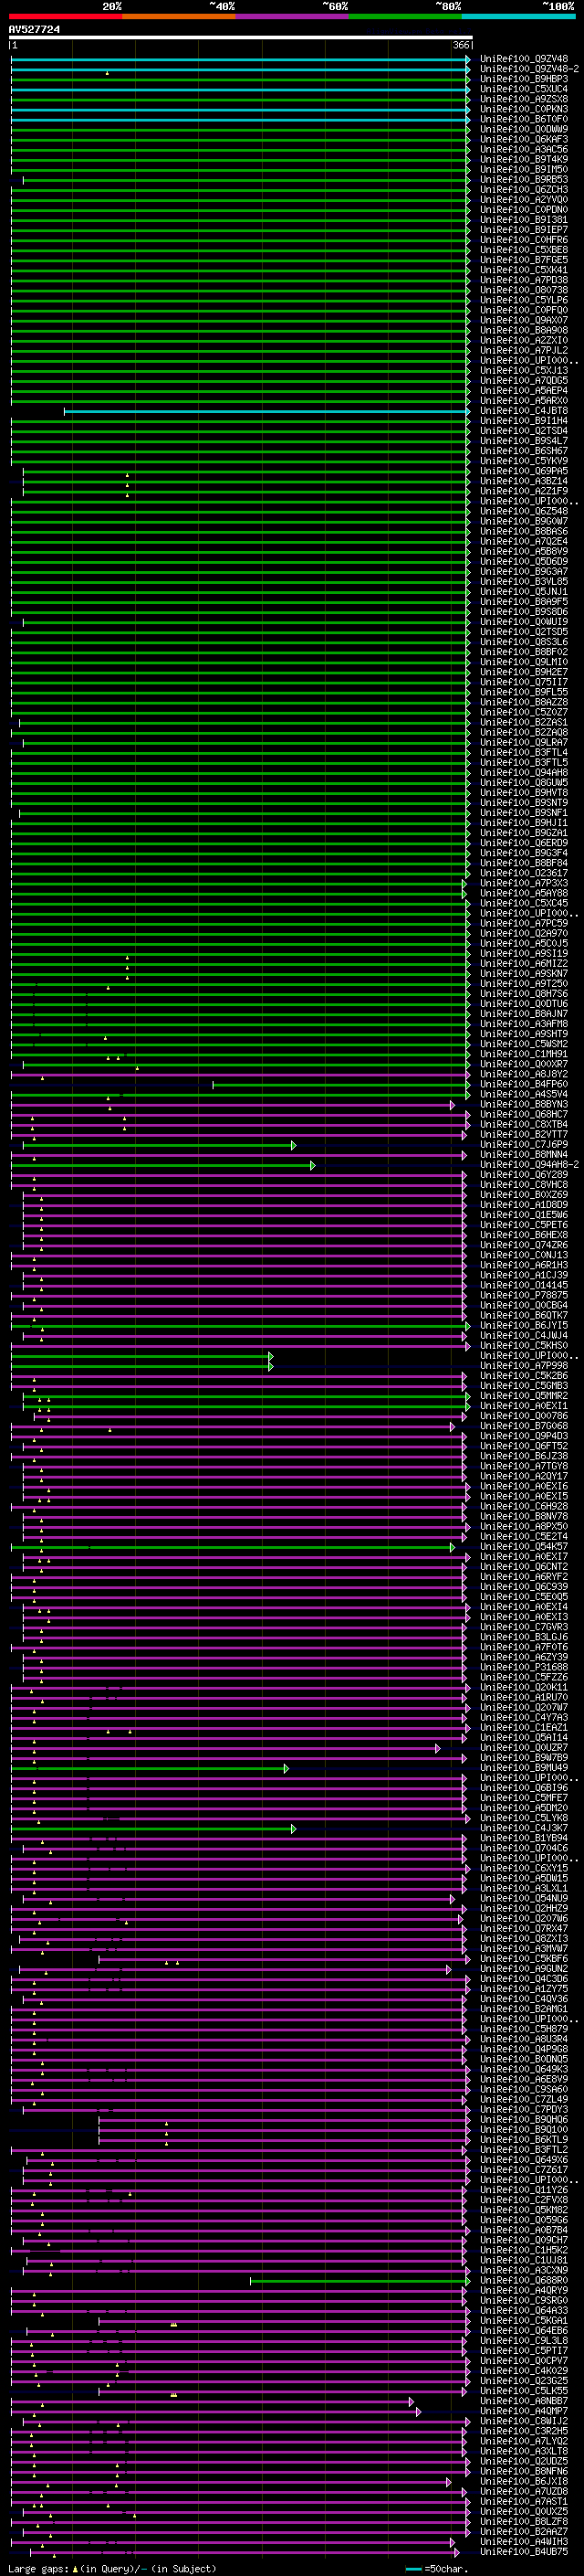Screen dimensions: 584x2576
Task: Select the UniRef100_Q0DWW9 label
Action: (524, 129)
